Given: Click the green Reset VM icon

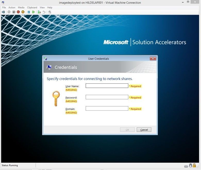Looking at the screenshot, I should click(x=33, y=12).
